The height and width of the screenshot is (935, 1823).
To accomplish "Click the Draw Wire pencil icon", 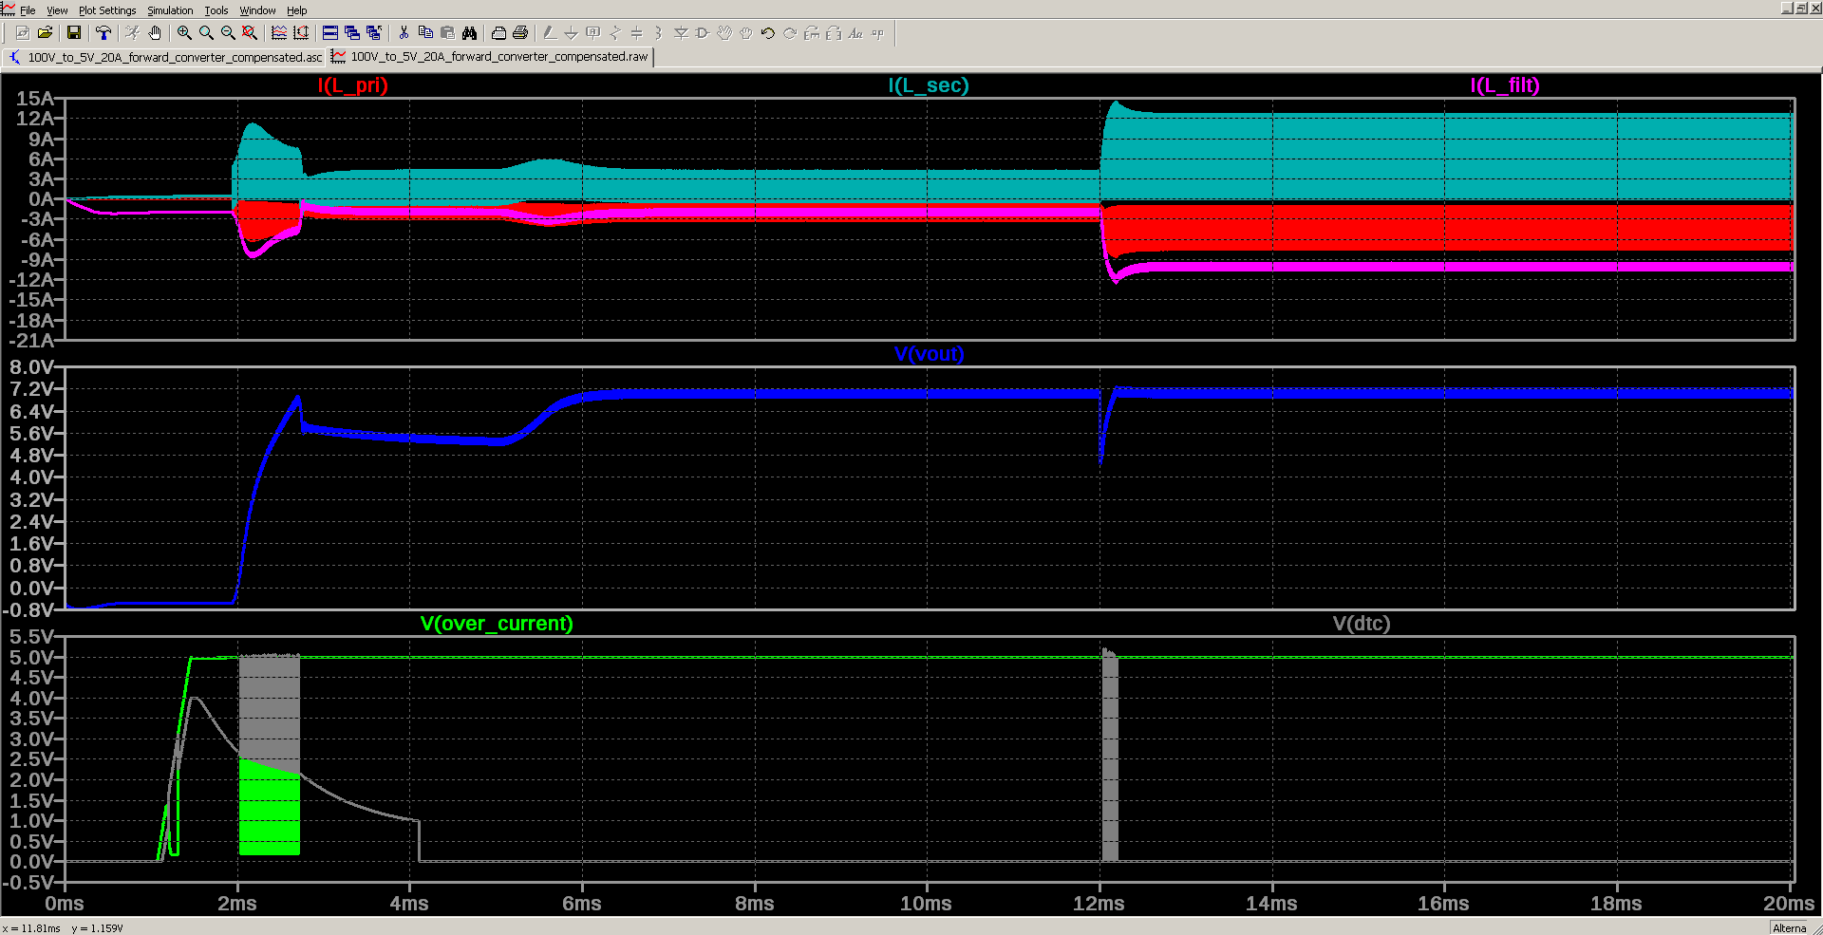I will pos(550,33).
